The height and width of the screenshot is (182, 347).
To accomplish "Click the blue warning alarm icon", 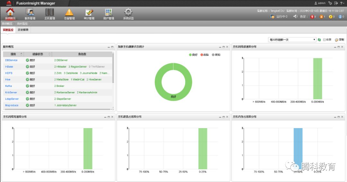I will (x=340, y=17).
